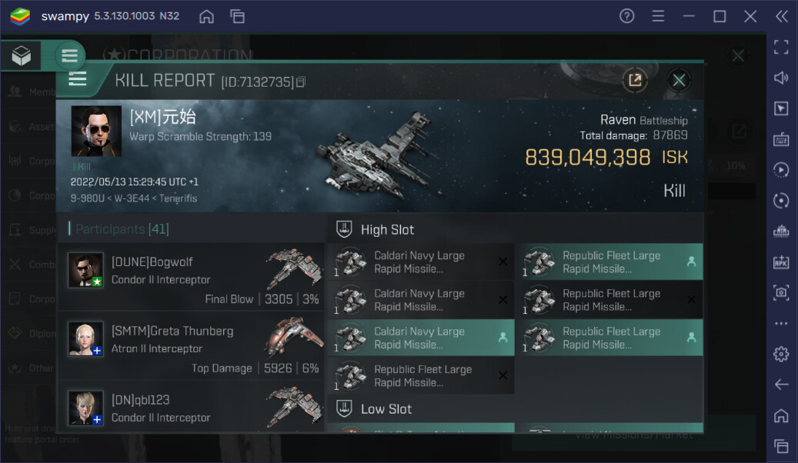Screen dimensions: 798x463
Task: Select third Caldari Navy Large Rapid Missile module
Action: click(x=420, y=338)
